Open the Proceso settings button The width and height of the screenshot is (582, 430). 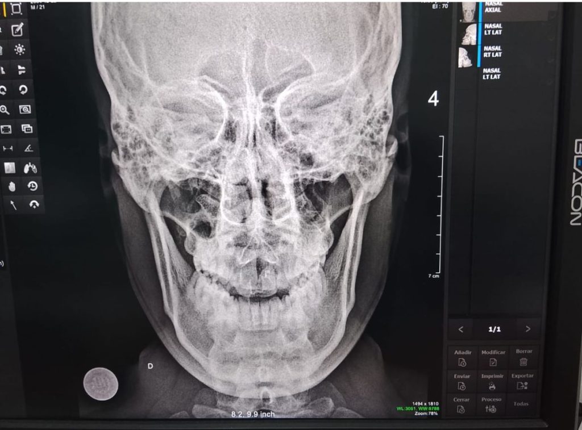[491, 404]
